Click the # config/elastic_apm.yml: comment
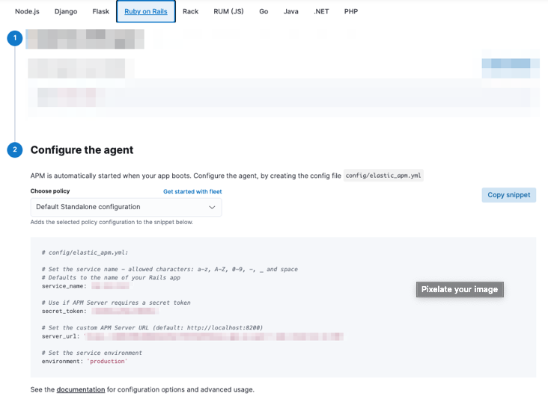This screenshot has height=399, width=548. point(85,253)
